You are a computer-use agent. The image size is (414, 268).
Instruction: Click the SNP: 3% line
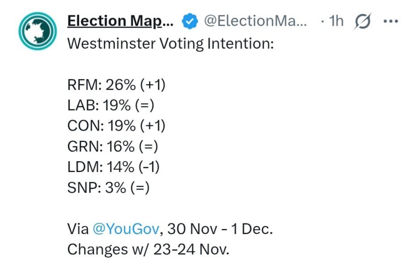click(x=108, y=188)
